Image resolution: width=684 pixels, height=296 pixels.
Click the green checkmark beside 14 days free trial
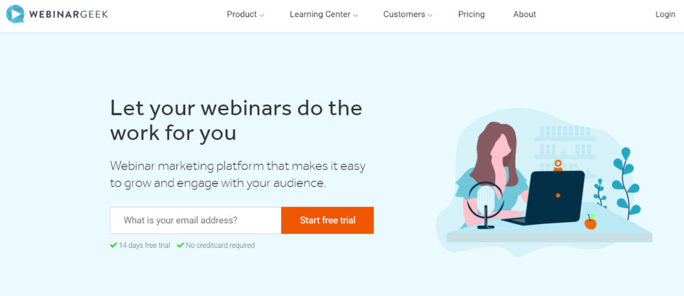(114, 245)
